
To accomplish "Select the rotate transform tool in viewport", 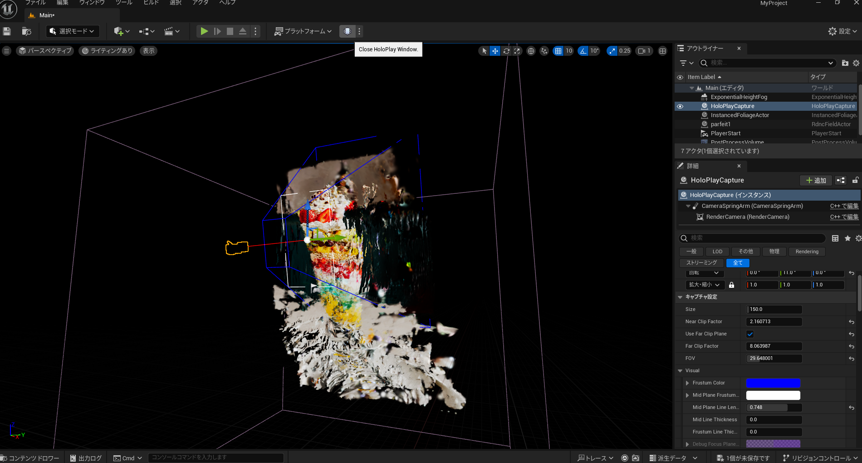I will (506, 51).
